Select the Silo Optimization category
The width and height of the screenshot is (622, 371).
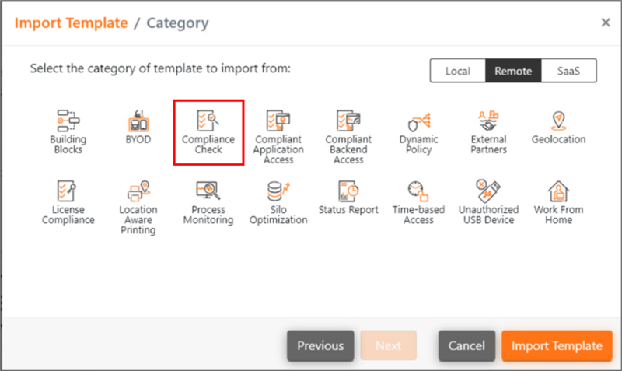tap(278, 202)
